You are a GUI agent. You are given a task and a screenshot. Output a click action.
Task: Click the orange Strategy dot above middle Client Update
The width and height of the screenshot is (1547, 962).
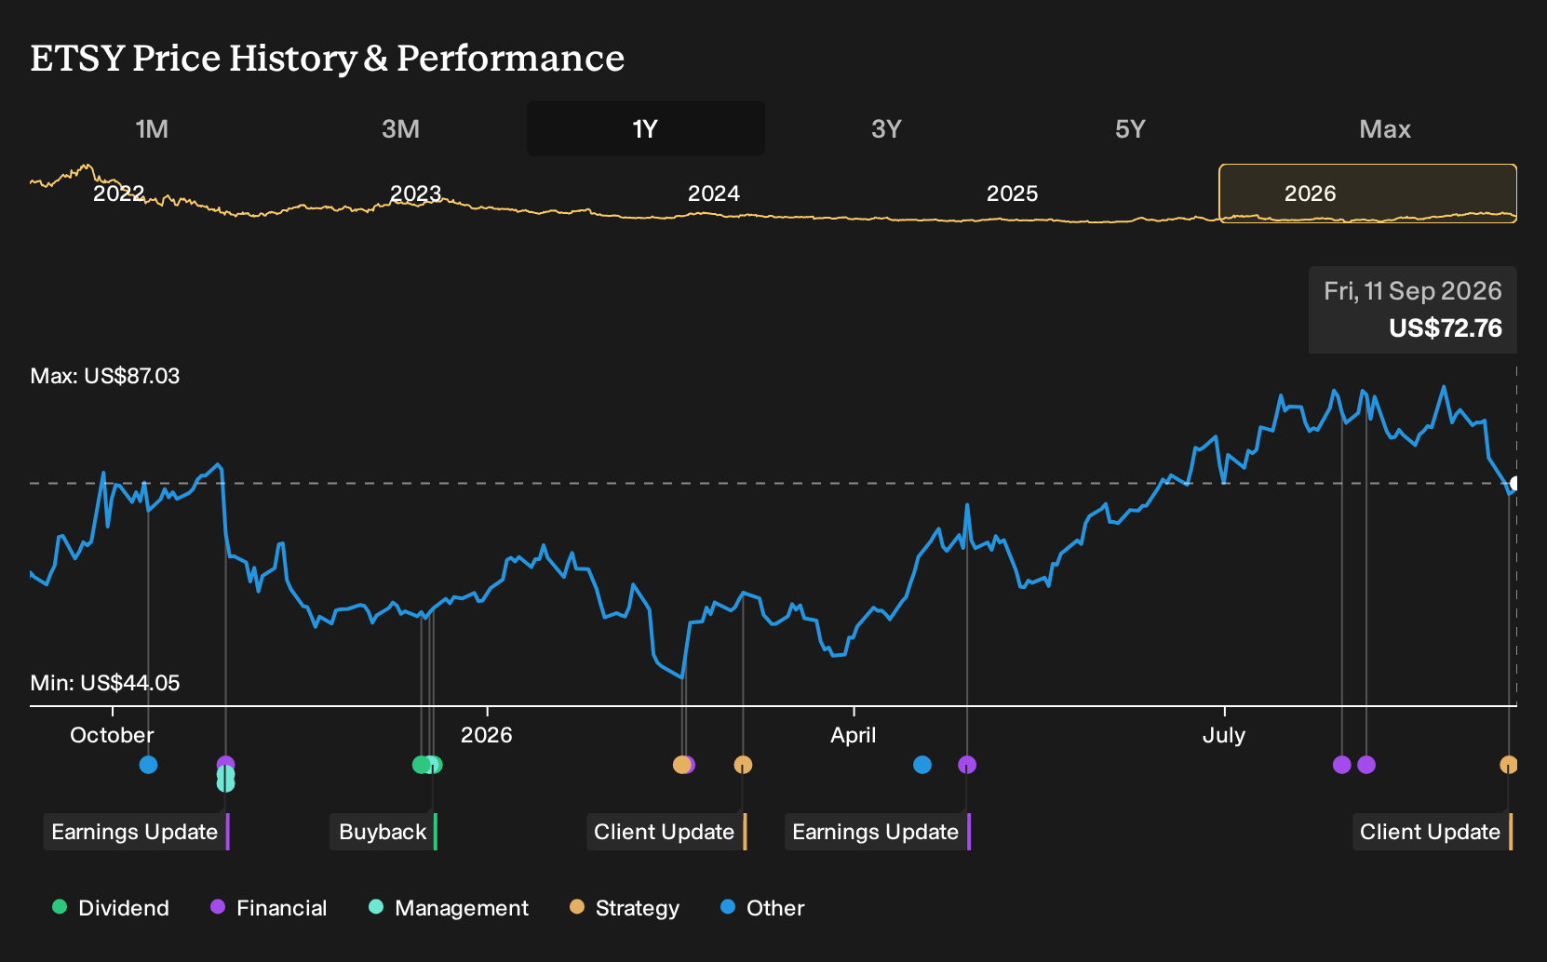(x=743, y=765)
